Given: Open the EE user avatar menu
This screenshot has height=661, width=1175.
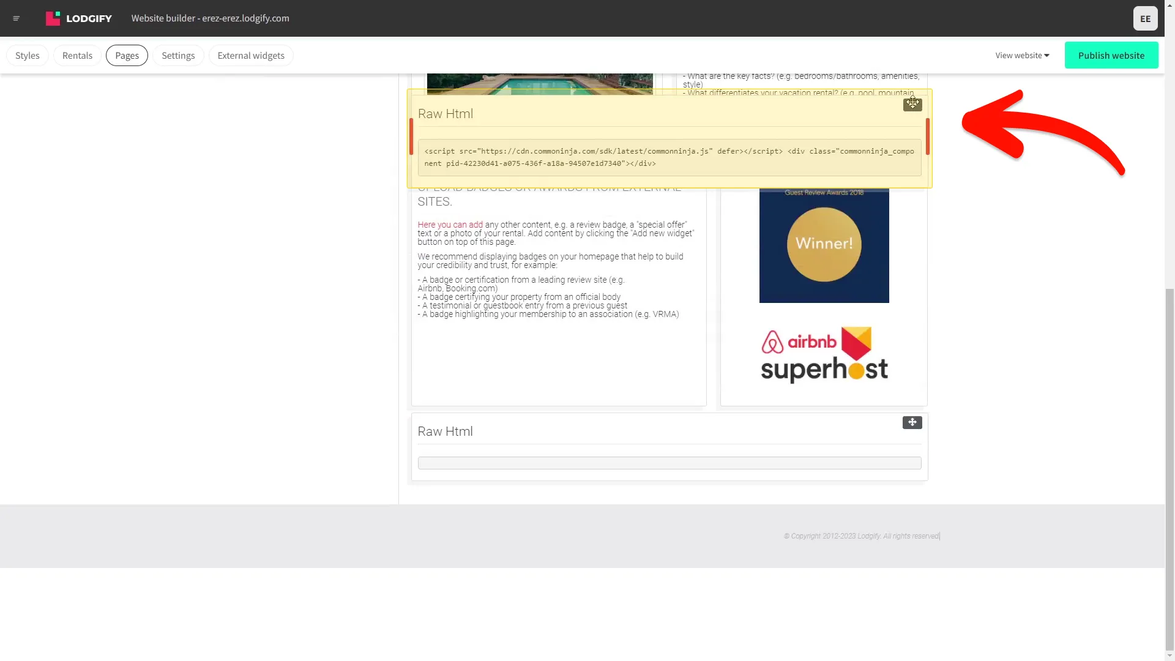Looking at the screenshot, I should click(x=1145, y=18).
